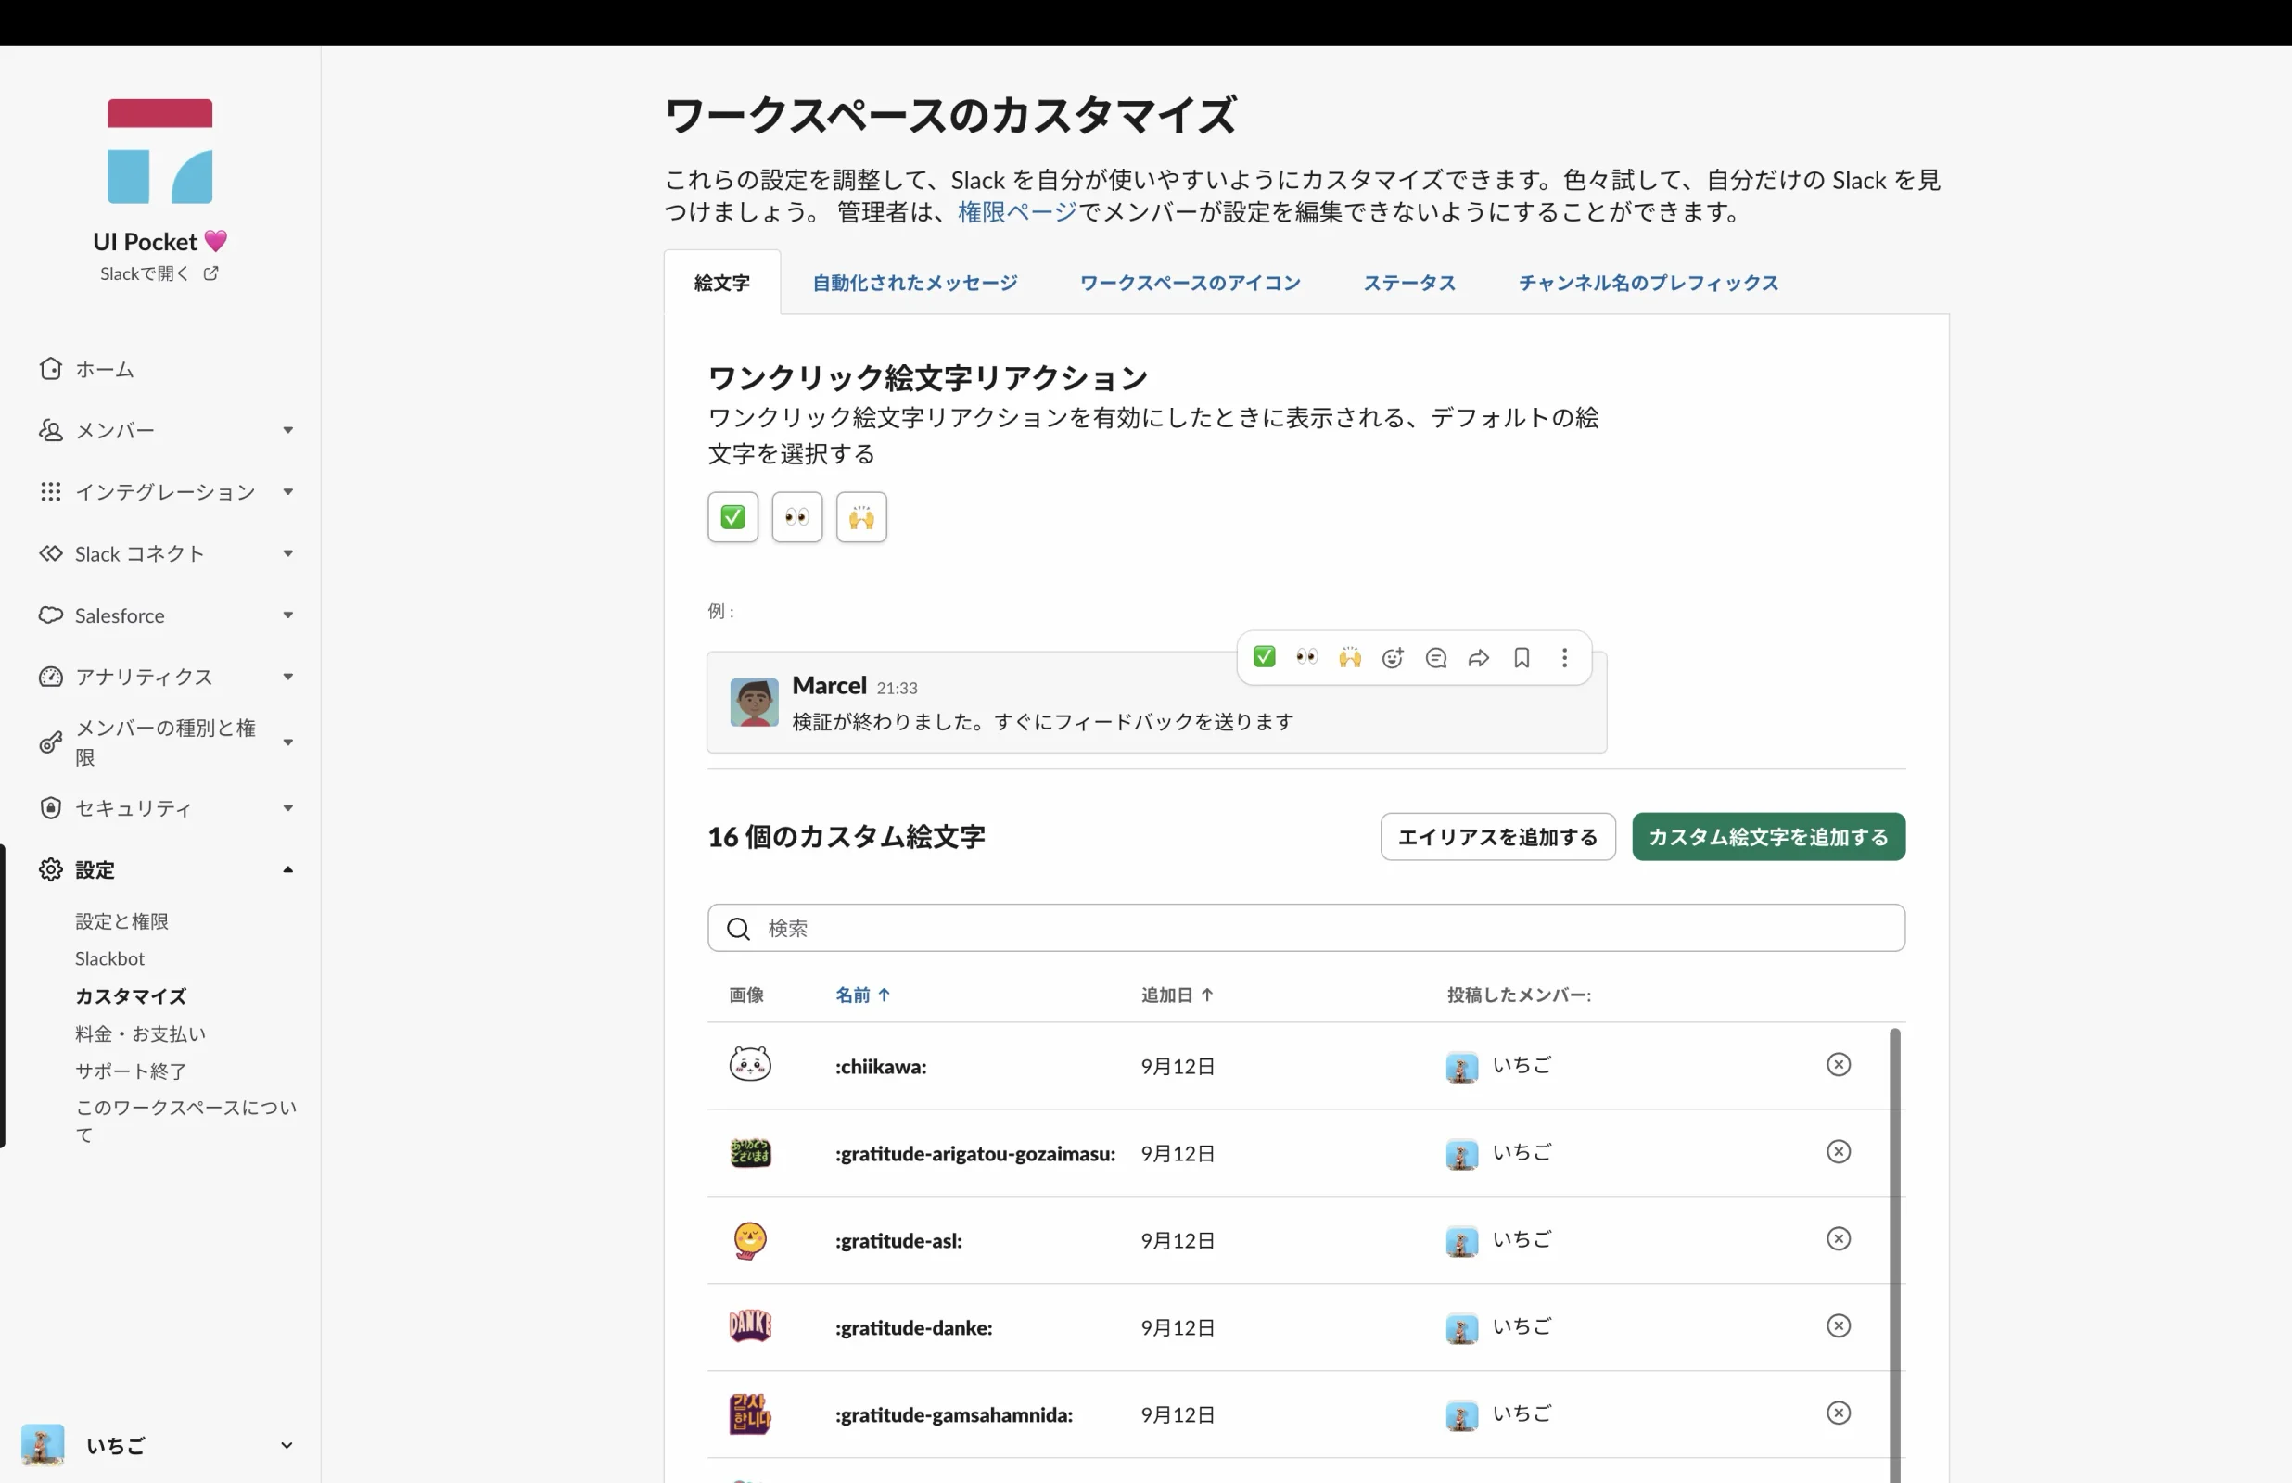Expand the Slack コネクト section
Image resolution: width=2292 pixels, height=1483 pixels.
pyautogui.click(x=288, y=553)
